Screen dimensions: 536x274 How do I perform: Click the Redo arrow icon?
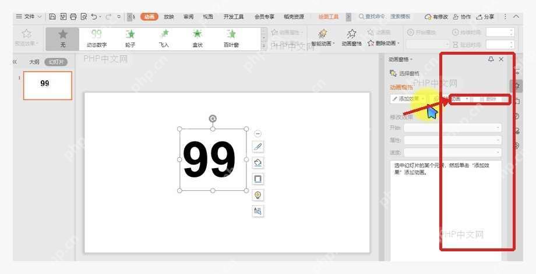click(108, 16)
